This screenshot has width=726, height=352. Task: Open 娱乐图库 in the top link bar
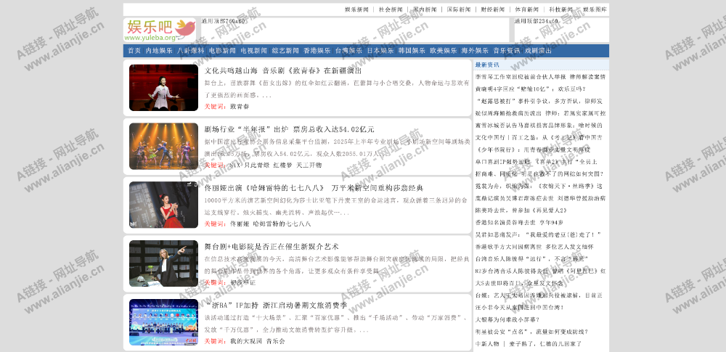click(x=595, y=9)
